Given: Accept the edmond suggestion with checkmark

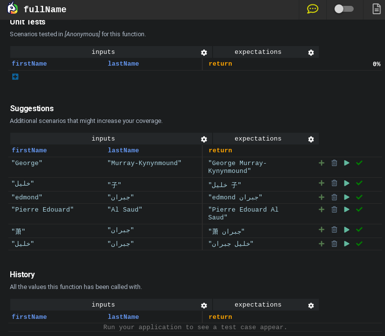Looking at the screenshot, I should click(x=359, y=197).
